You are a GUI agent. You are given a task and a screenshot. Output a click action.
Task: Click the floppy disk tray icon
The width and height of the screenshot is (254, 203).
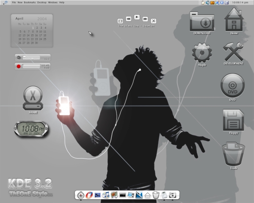pos(226,3)
